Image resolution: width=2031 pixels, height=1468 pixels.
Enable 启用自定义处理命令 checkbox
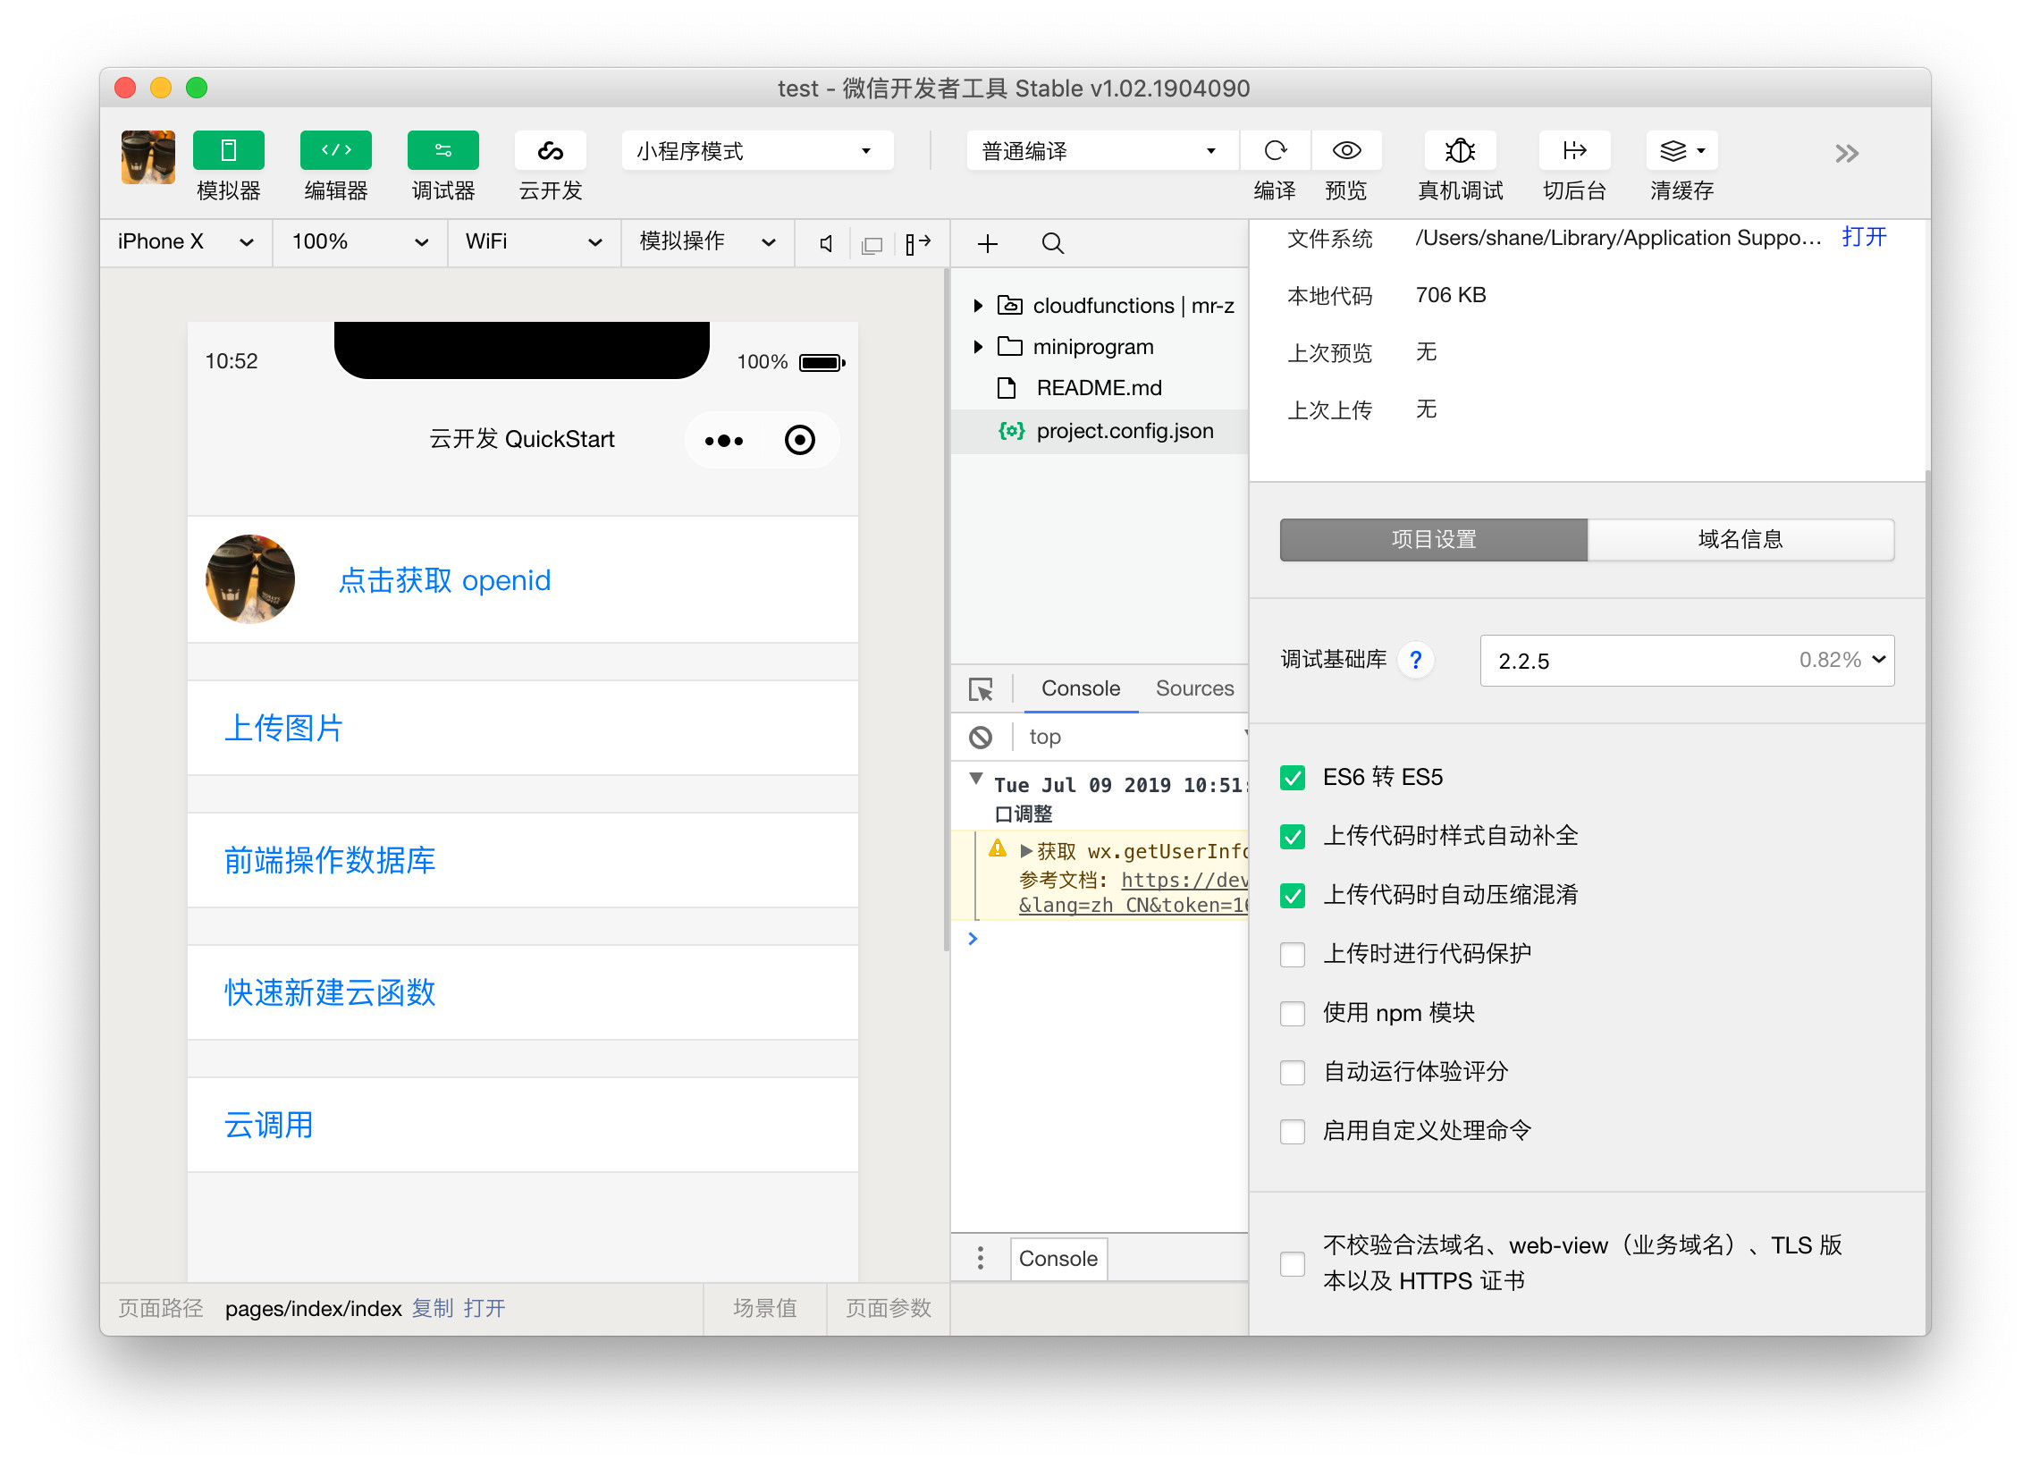point(1293,1131)
